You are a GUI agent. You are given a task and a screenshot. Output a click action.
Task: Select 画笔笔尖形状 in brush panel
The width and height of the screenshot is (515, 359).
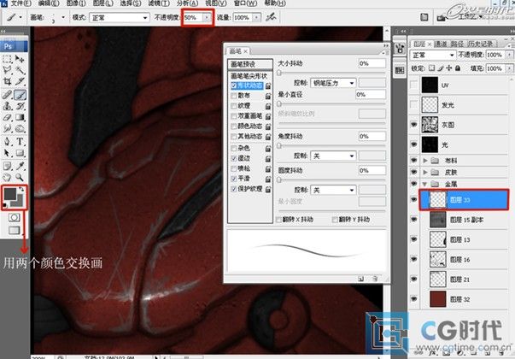tap(249, 76)
